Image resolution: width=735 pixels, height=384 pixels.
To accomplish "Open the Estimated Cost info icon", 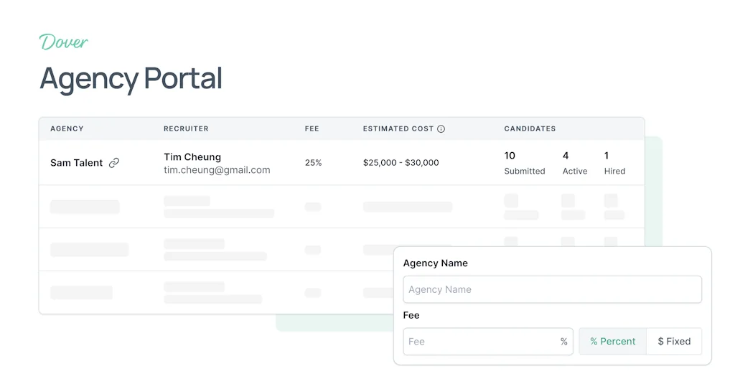I will (441, 129).
